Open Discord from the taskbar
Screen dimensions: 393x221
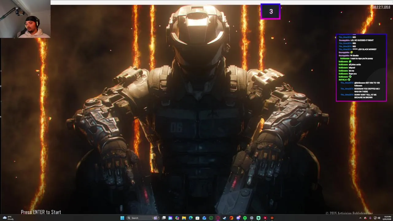click(238, 218)
